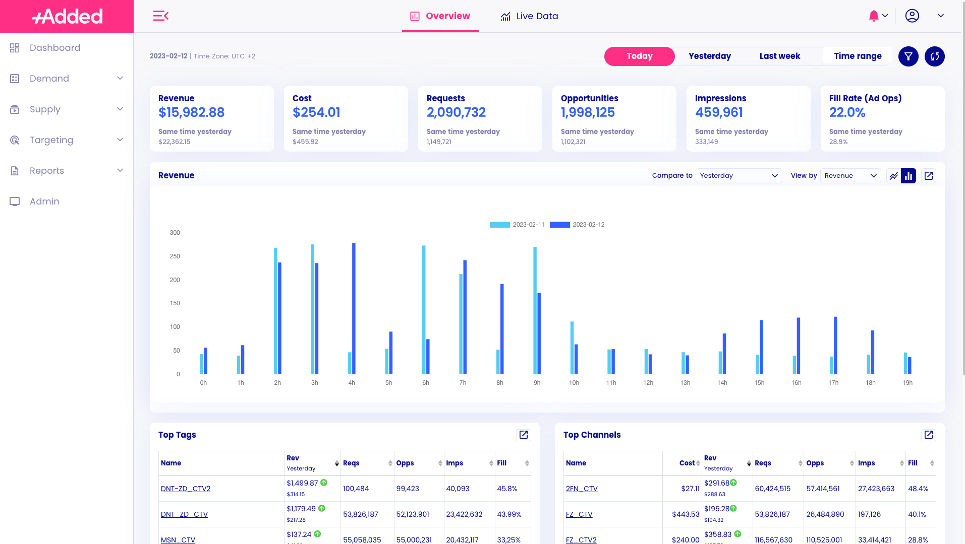
Task: Open Revenue chart in new window
Action: pyautogui.click(x=929, y=176)
